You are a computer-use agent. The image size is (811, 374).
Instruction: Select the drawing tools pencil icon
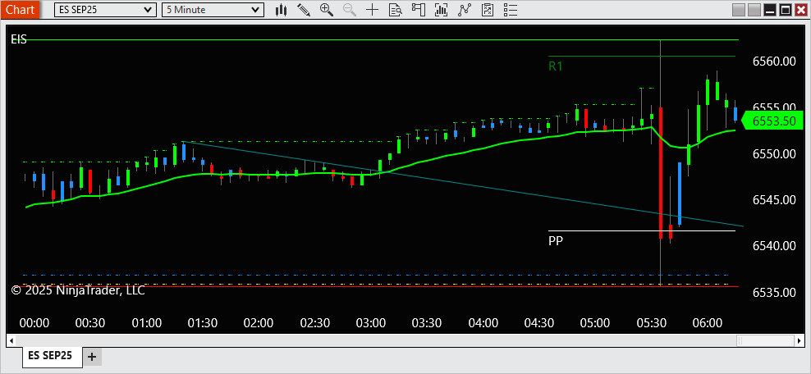pyautogui.click(x=304, y=9)
